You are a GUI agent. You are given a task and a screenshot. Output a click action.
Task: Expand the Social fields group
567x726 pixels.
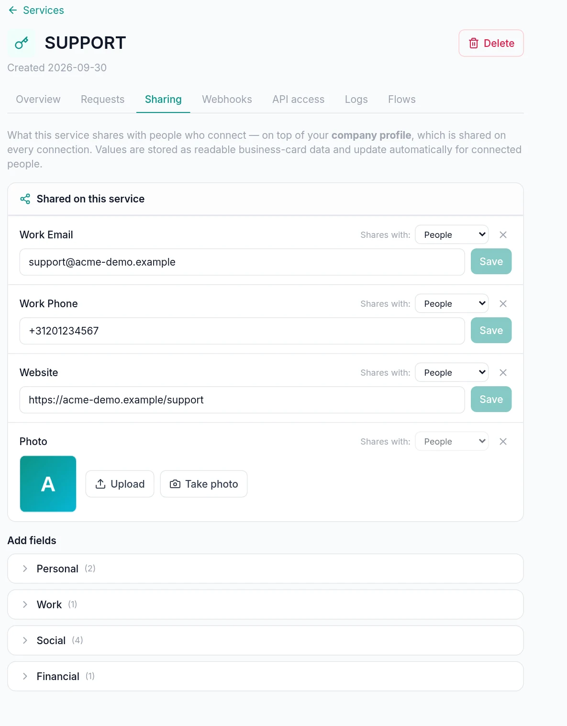point(266,640)
